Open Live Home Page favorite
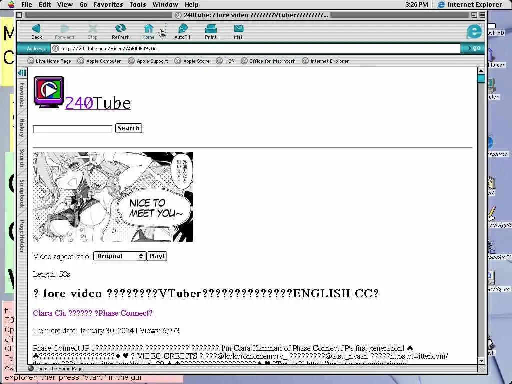The width and height of the screenshot is (512, 384). (x=49, y=61)
